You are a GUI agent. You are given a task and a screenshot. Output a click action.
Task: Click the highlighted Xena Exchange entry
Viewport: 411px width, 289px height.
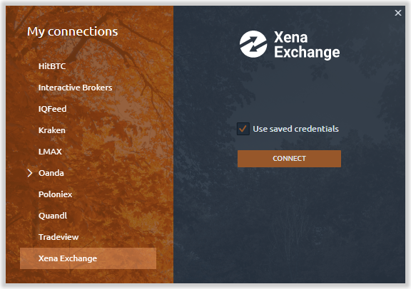[88, 258]
